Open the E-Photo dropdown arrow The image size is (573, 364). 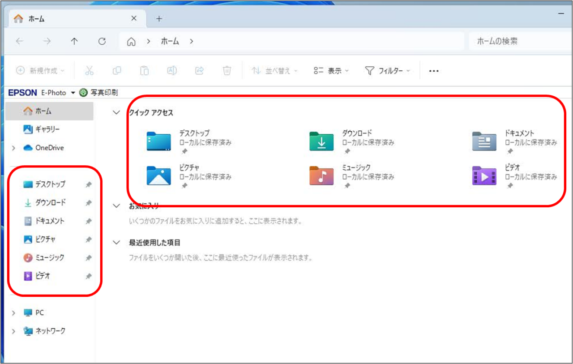pos(73,93)
